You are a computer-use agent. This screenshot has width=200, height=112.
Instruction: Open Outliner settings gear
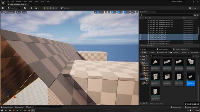pos(198,15)
